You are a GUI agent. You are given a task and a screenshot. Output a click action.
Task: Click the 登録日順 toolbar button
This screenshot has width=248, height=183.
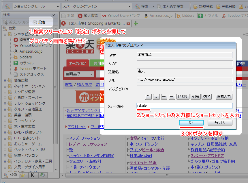pyautogui.click(x=226, y=6)
